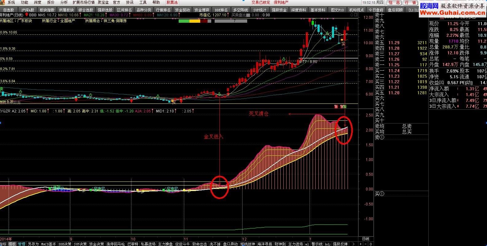Click the 自选股 toolbar button

[9, 10]
